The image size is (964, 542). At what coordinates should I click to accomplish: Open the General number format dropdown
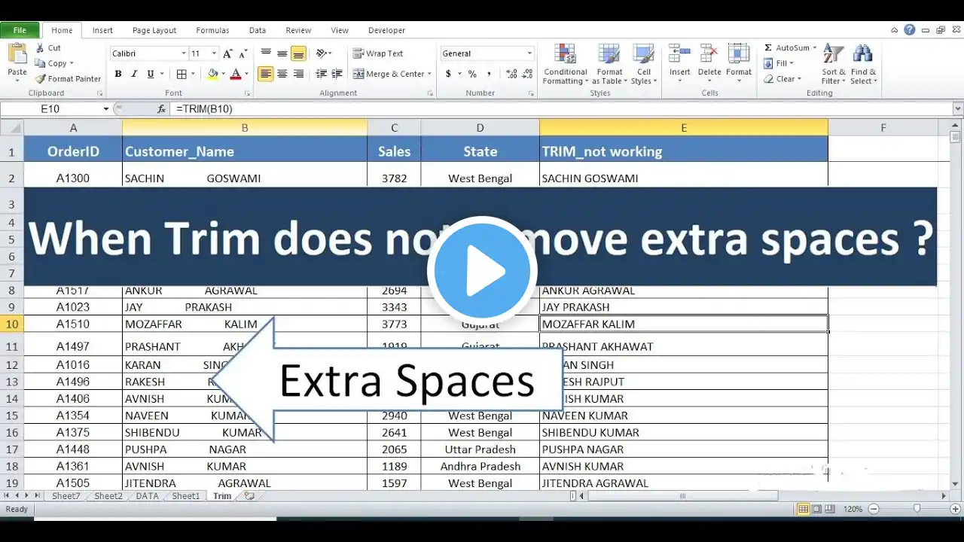pyautogui.click(x=529, y=53)
